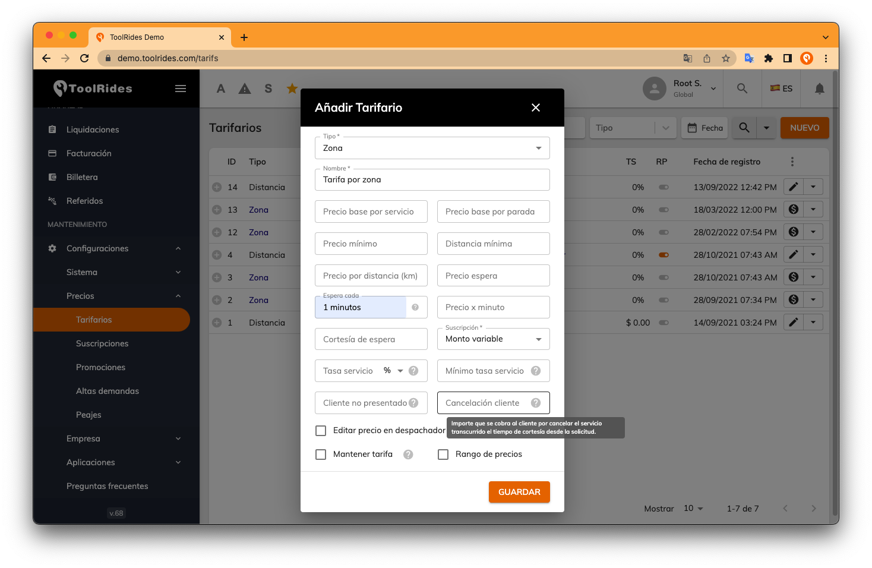Check the Mantener tarifa checkbox

click(x=321, y=455)
